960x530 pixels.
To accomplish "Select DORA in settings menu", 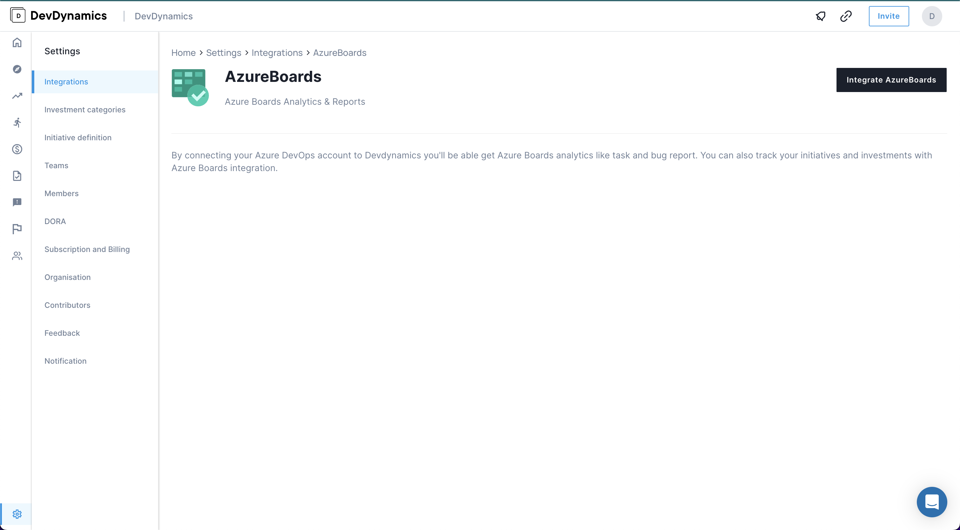I will click(x=55, y=221).
